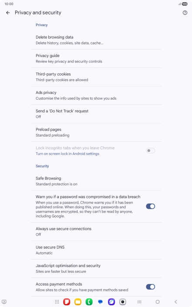This screenshot has width=192, height=307.
Task: Open the yellow files app in taskbar
Action: (78, 302)
